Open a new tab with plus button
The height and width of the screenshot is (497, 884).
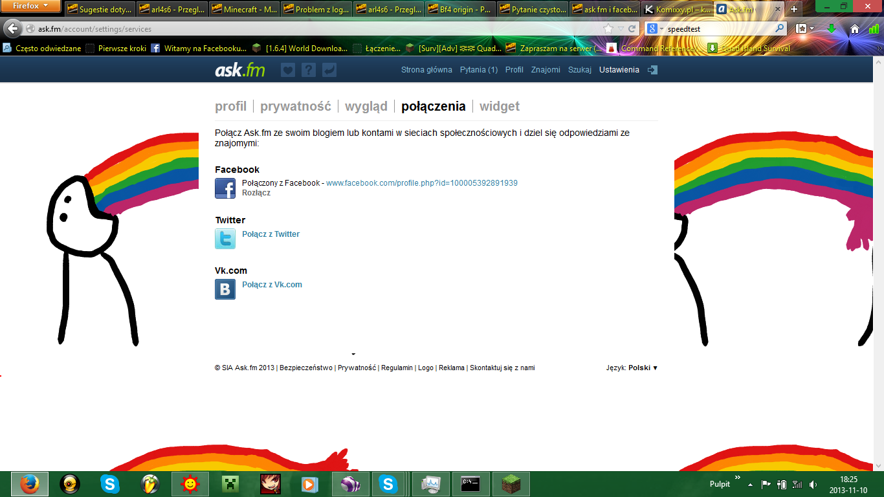[794, 9]
